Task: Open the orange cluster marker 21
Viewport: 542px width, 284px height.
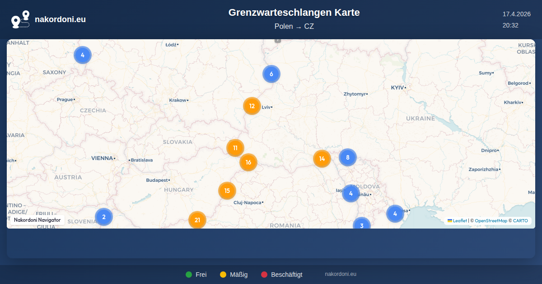Action: 197,220
